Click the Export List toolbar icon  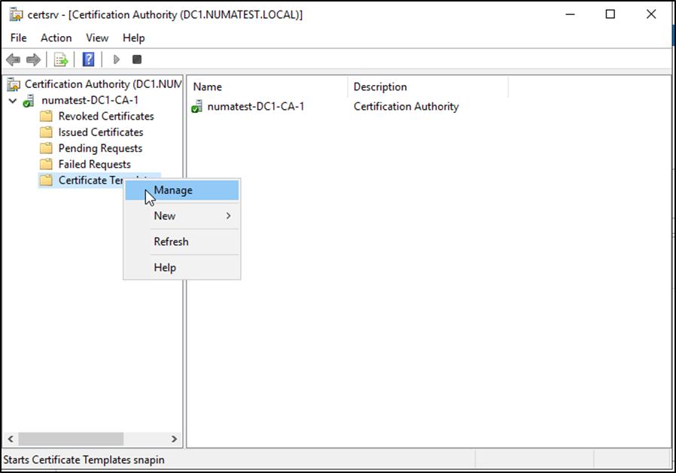coord(61,59)
